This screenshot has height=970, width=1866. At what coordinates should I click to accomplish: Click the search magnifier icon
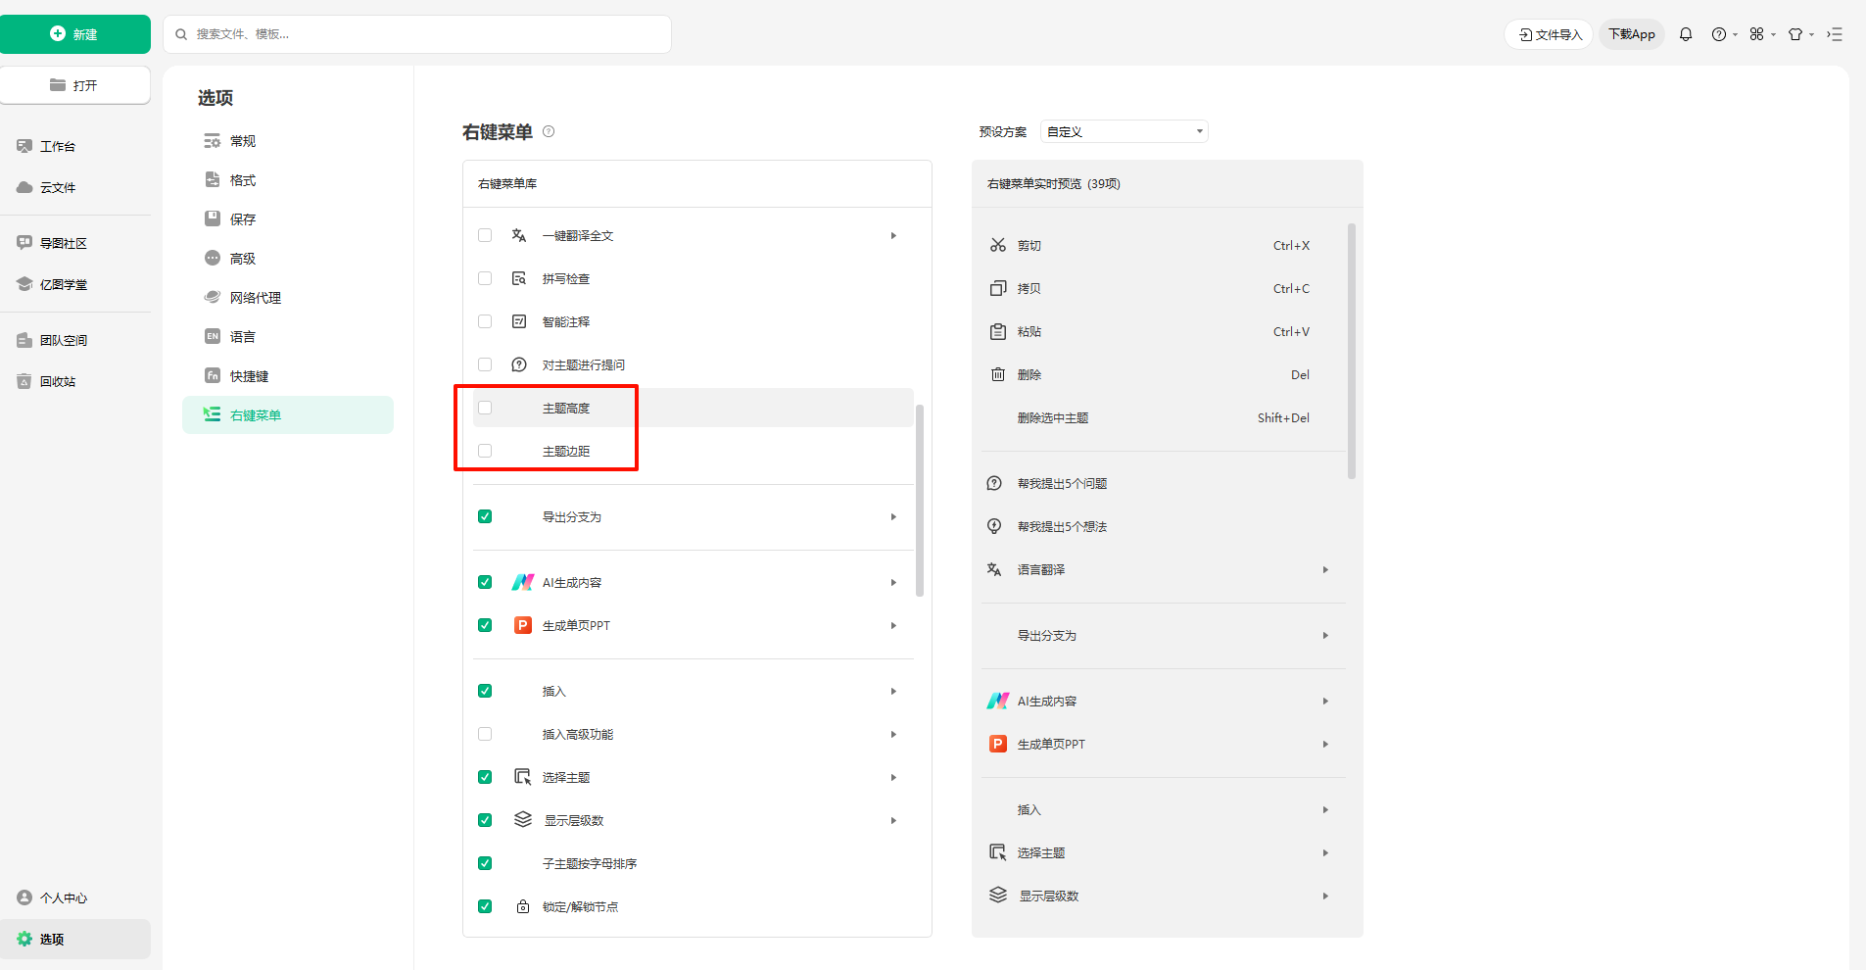181,34
